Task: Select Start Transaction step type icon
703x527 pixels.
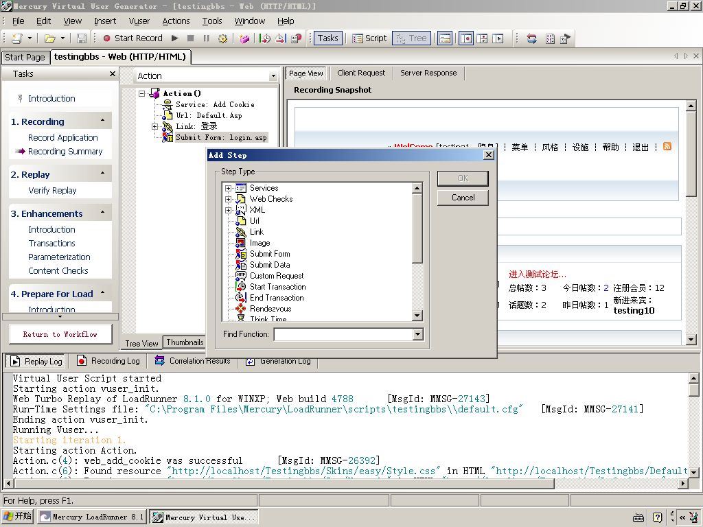Action: pyautogui.click(x=241, y=287)
